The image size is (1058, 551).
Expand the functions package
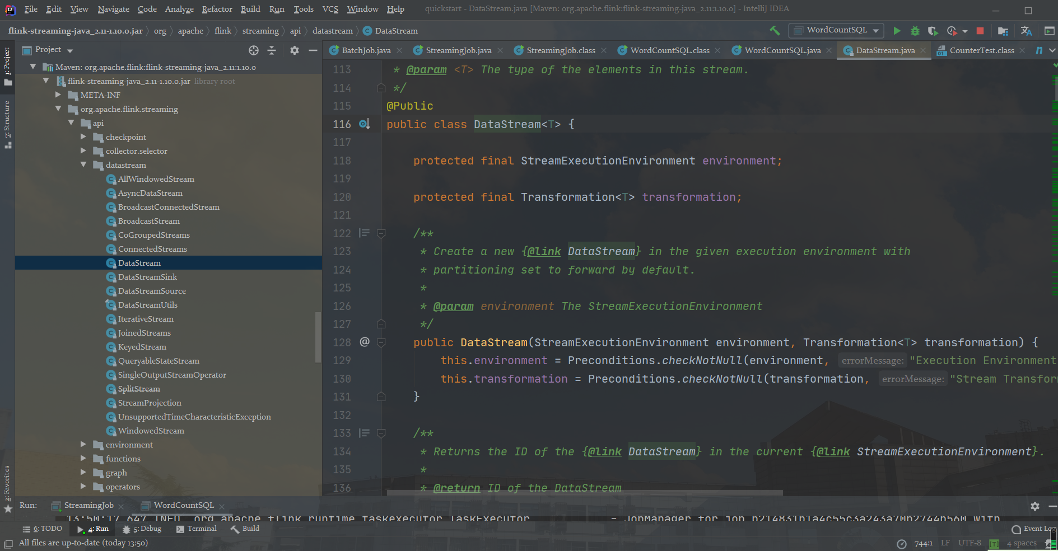coord(83,458)
